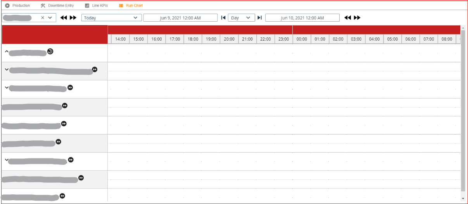Clear the line selection with the X icon
Screen dimensions: 468x204
[43, 18]
